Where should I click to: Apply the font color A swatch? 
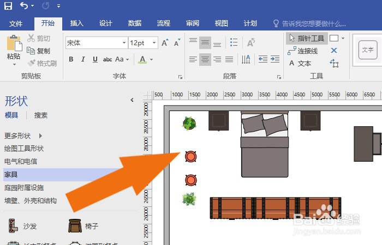142,59
